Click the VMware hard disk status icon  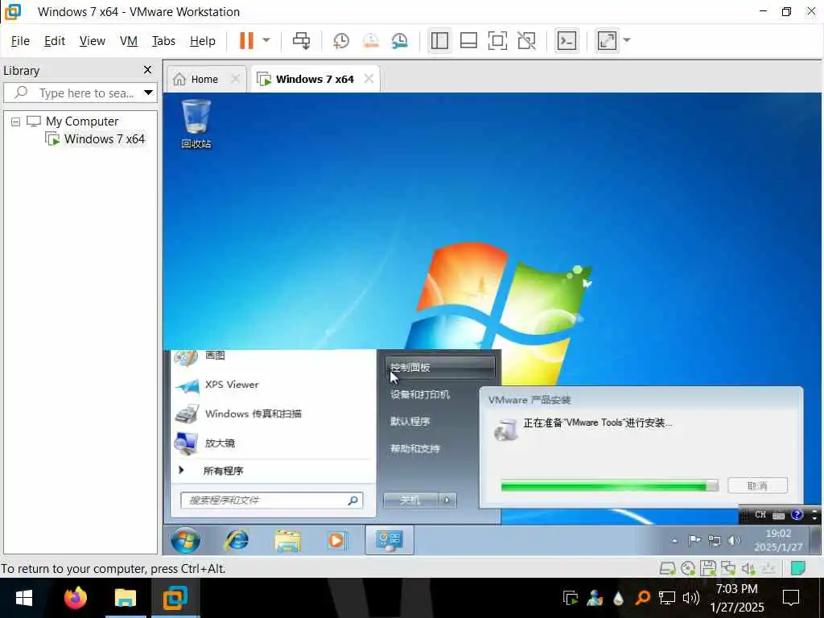coord(667,568)
